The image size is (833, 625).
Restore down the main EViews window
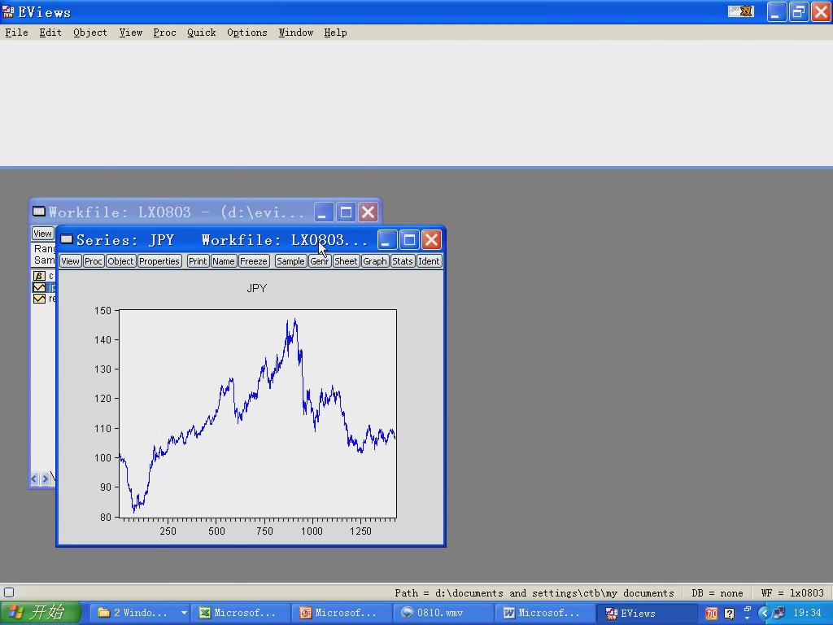coord(799,11)
